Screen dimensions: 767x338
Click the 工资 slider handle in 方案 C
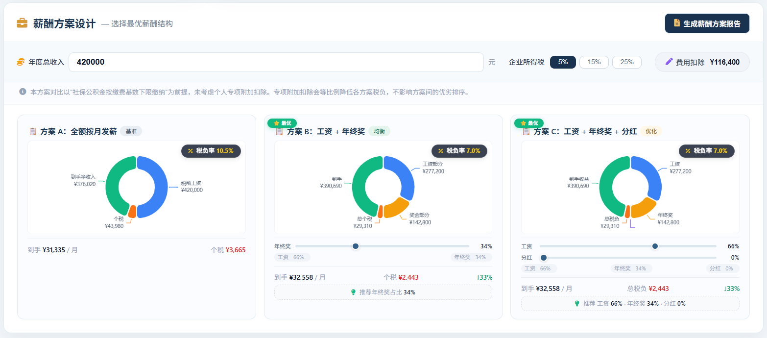(x=655, y=246)
